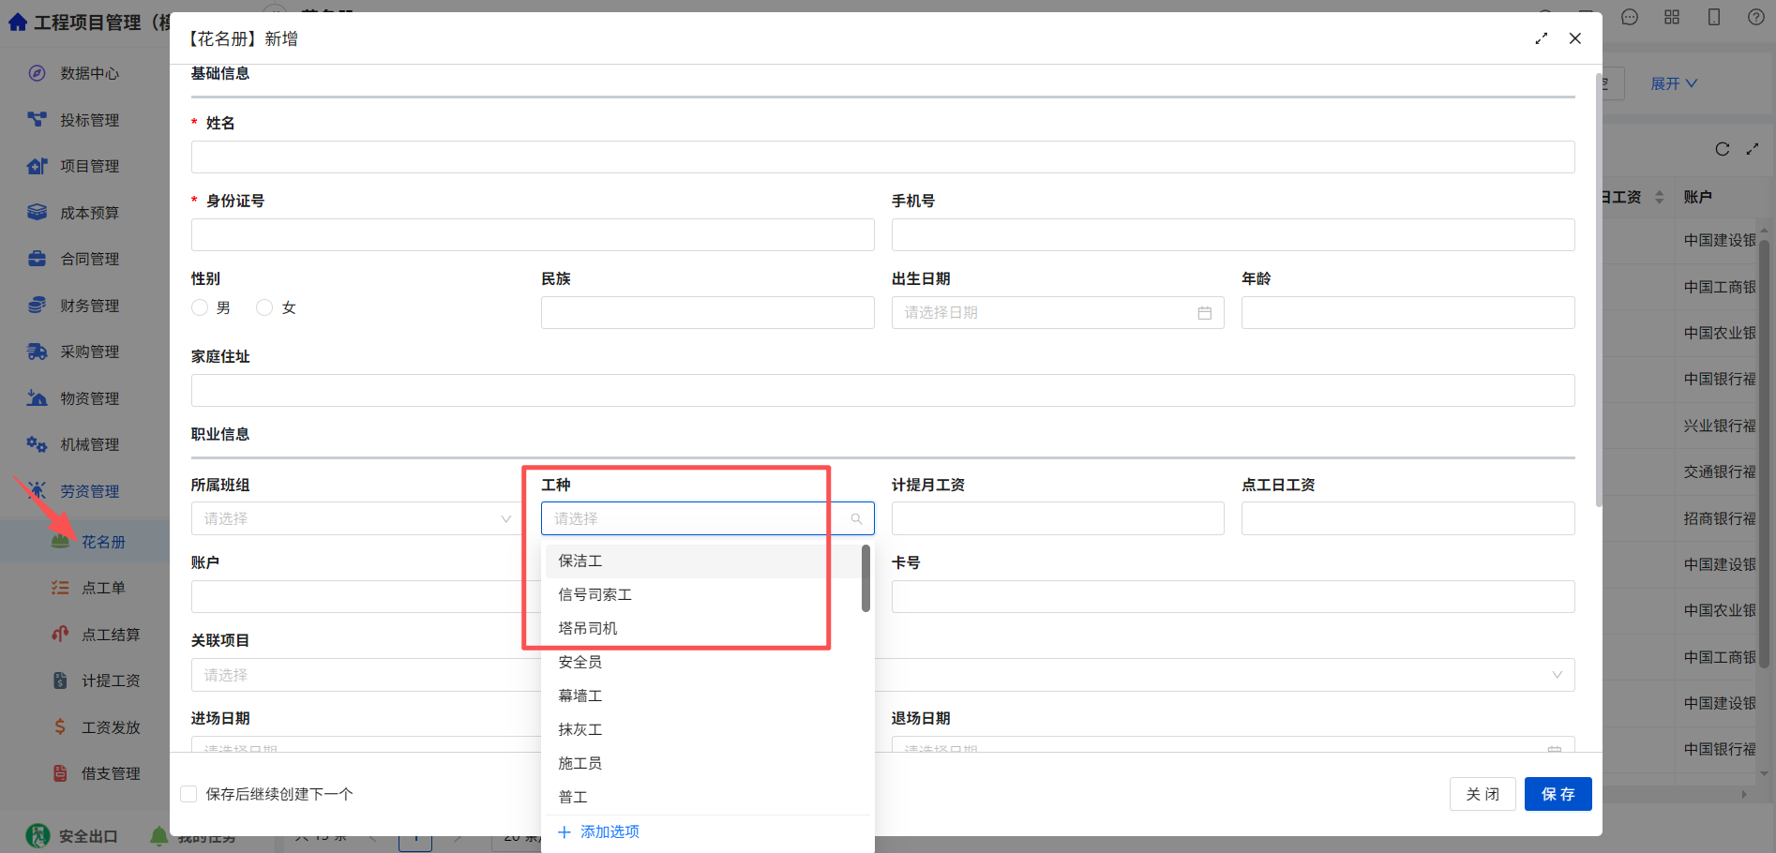Click the 计提月工资 input field
This screenshot has height=853, width=1776.
(1058, 518)
